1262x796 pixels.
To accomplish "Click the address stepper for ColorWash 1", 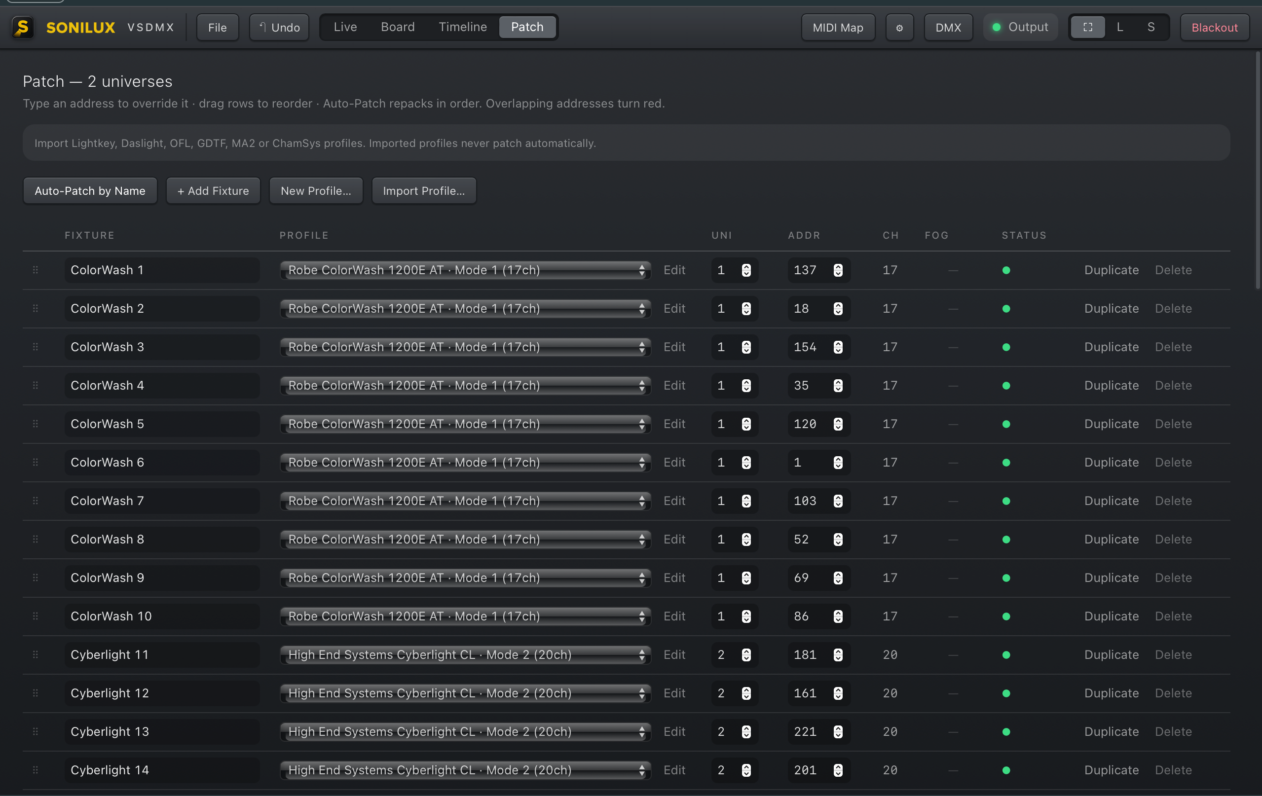I will 838,270.
